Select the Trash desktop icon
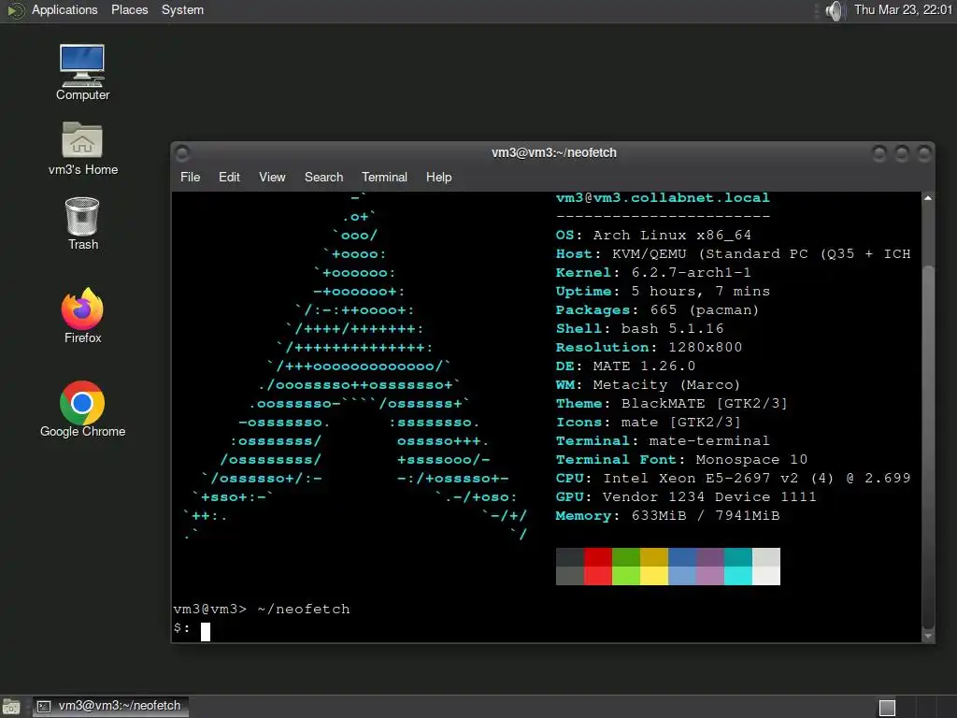This screenshot has width=957, height=718. pos(82,223)
